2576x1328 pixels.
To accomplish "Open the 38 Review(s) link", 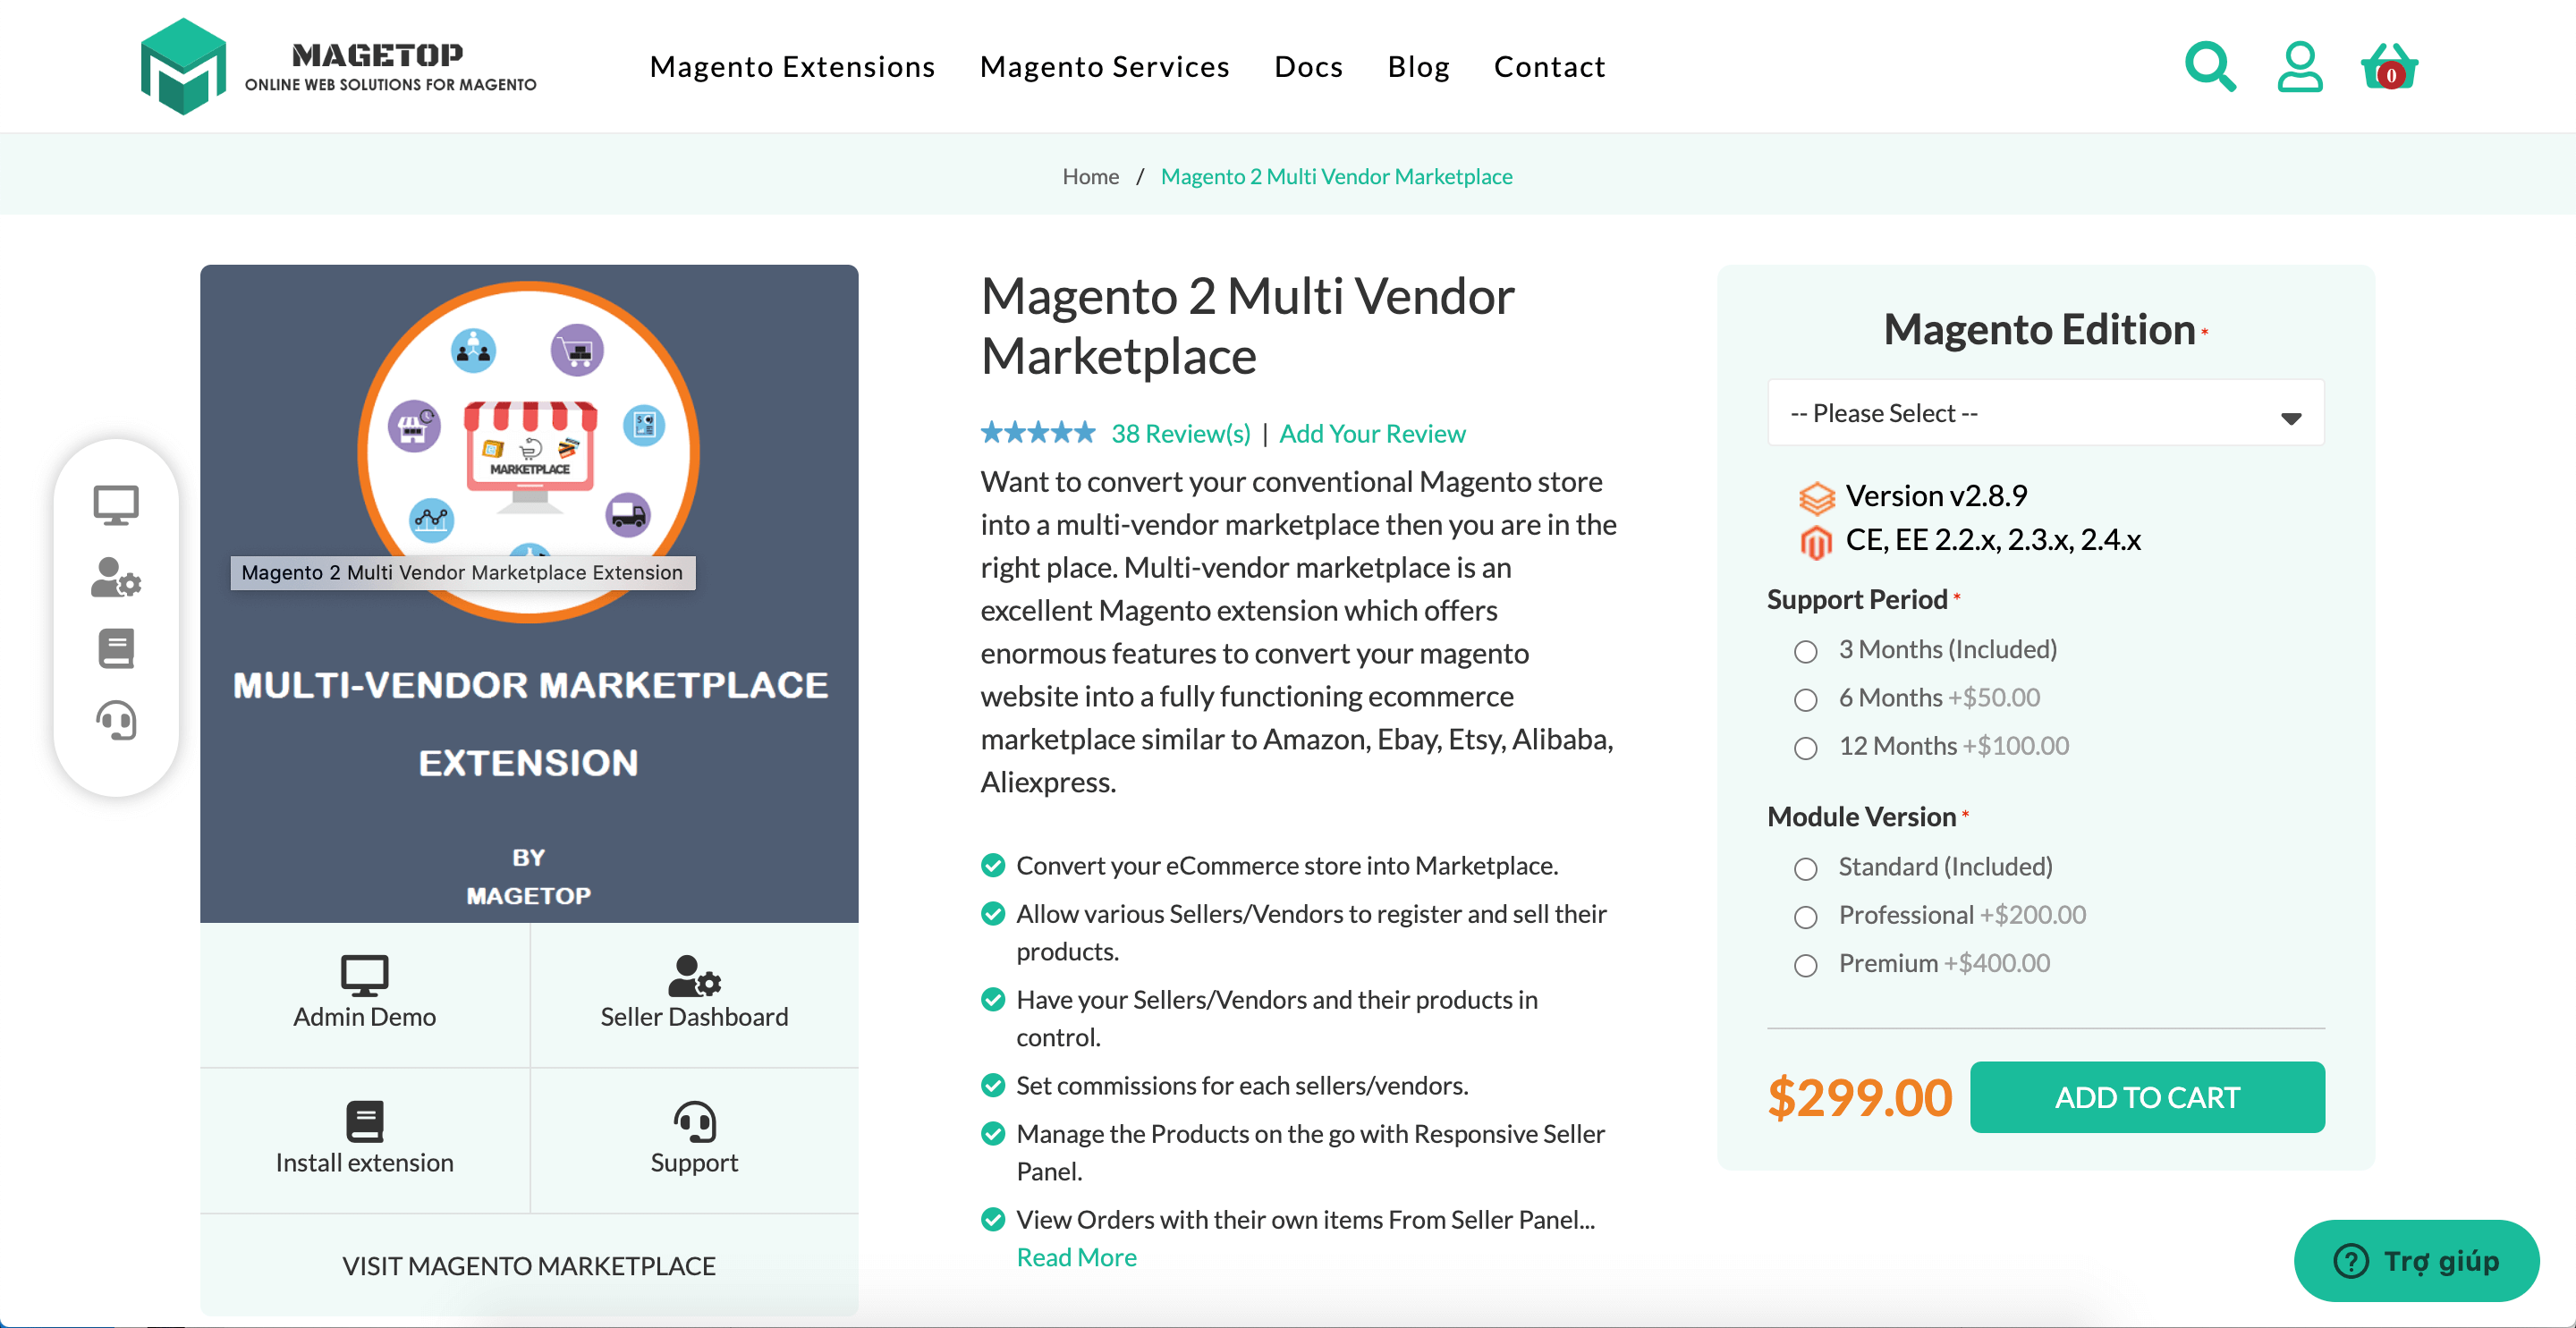I will [x=1181, y=433].
